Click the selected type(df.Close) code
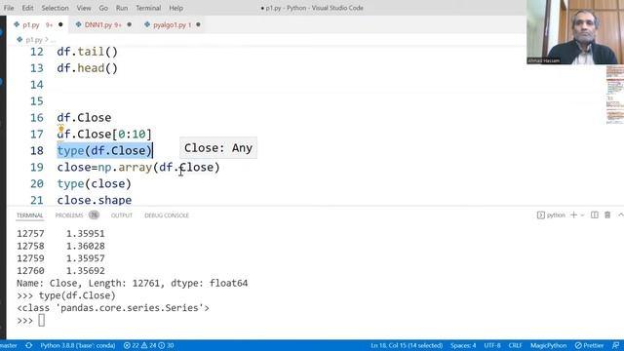624x351 pixels. [104, 151]
